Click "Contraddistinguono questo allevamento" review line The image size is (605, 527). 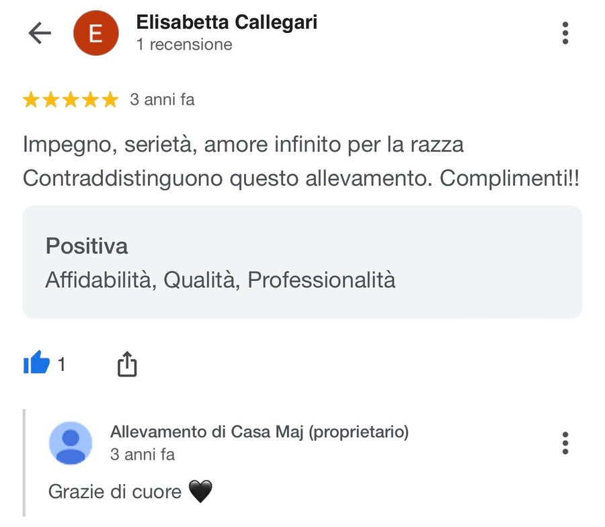229,179
